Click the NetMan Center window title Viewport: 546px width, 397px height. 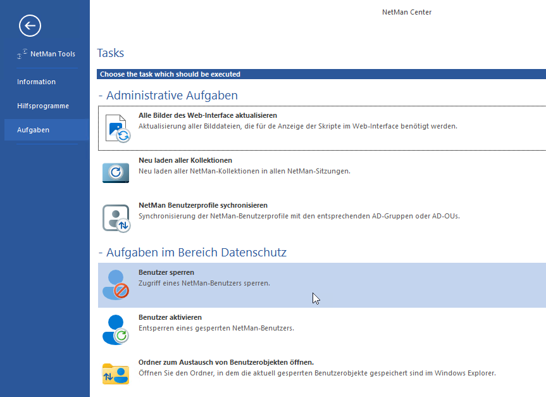pos(407,12)
